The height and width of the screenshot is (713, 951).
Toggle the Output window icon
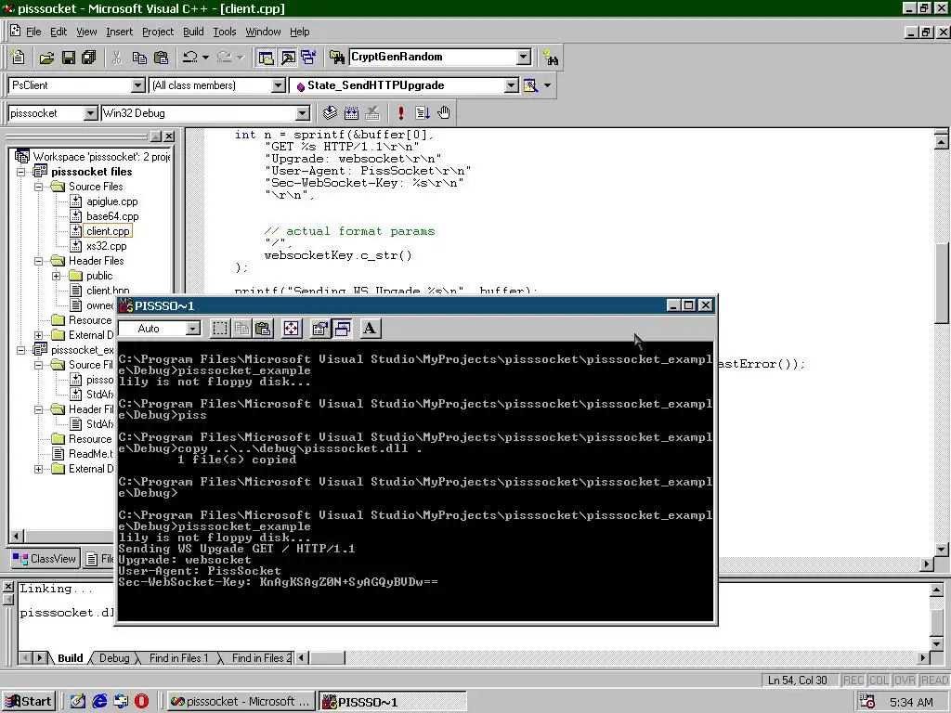tap(288, 58)
